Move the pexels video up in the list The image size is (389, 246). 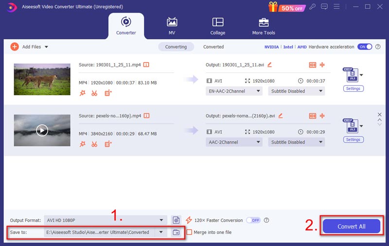380,120
